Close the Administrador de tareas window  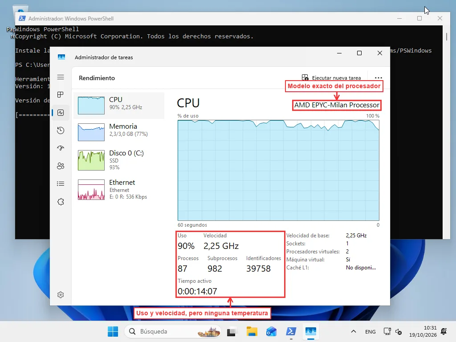point(379,53)
